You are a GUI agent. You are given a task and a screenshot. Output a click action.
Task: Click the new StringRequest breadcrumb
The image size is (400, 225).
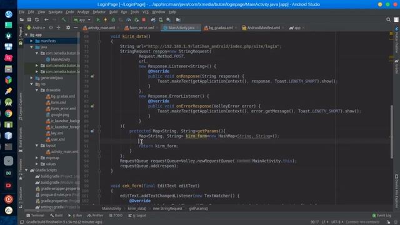pos(167,208)
